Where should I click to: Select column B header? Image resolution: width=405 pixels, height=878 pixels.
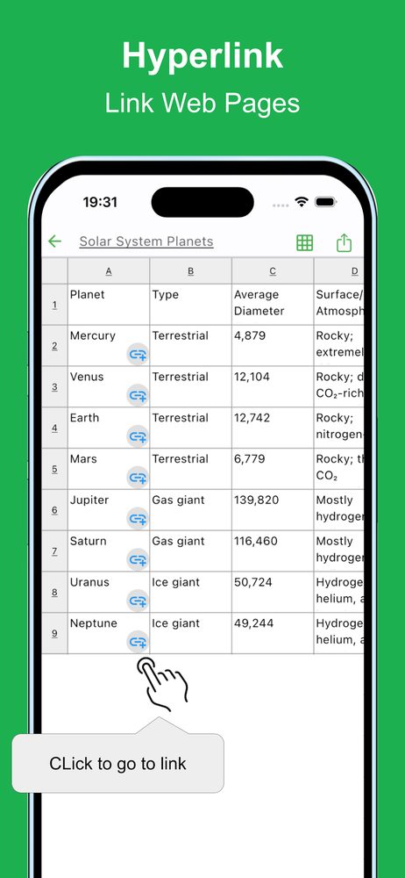[x=191, y=271]
